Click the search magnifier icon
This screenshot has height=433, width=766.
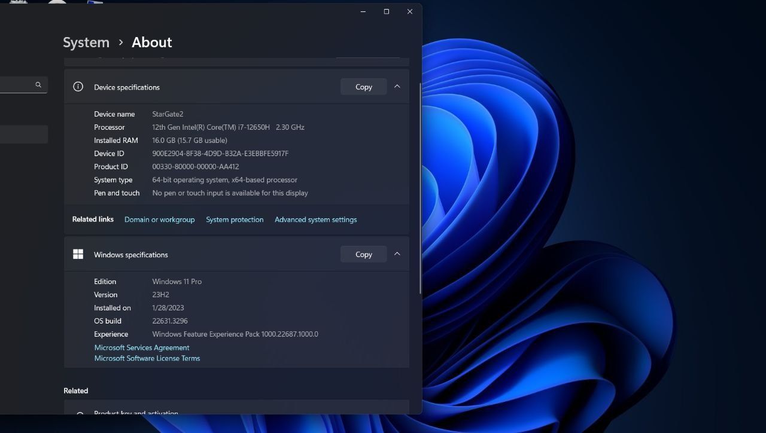click(38, 85)
